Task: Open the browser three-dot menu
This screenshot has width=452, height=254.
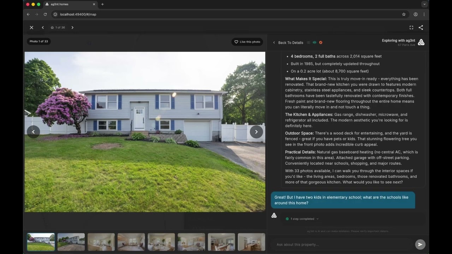Action: pyautogui.click(x=424, y=14)
